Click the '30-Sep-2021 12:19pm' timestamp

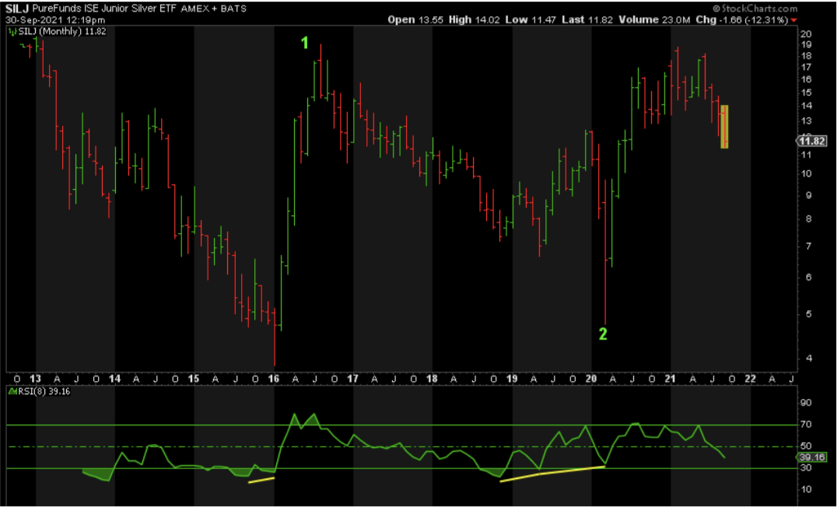tap(55, 20)
